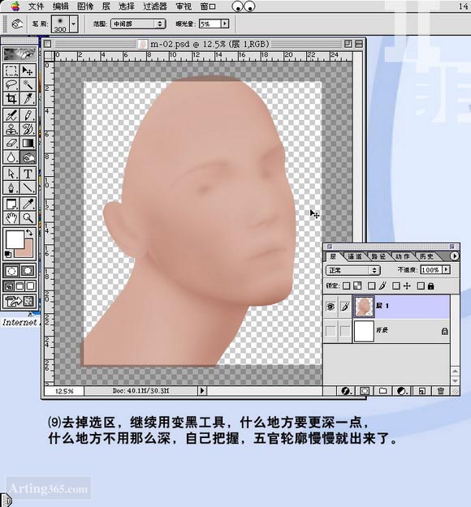Image resolution: width=471 pixels, height=507 pixels.
Task: Switch to the Channels tab
Action: 354,256
